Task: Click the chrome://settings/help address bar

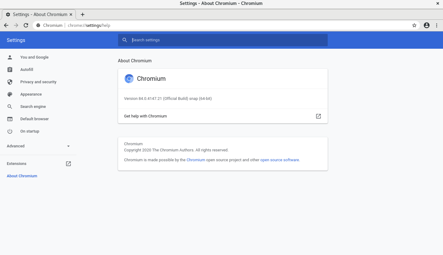Action: (x=226, y=25)
